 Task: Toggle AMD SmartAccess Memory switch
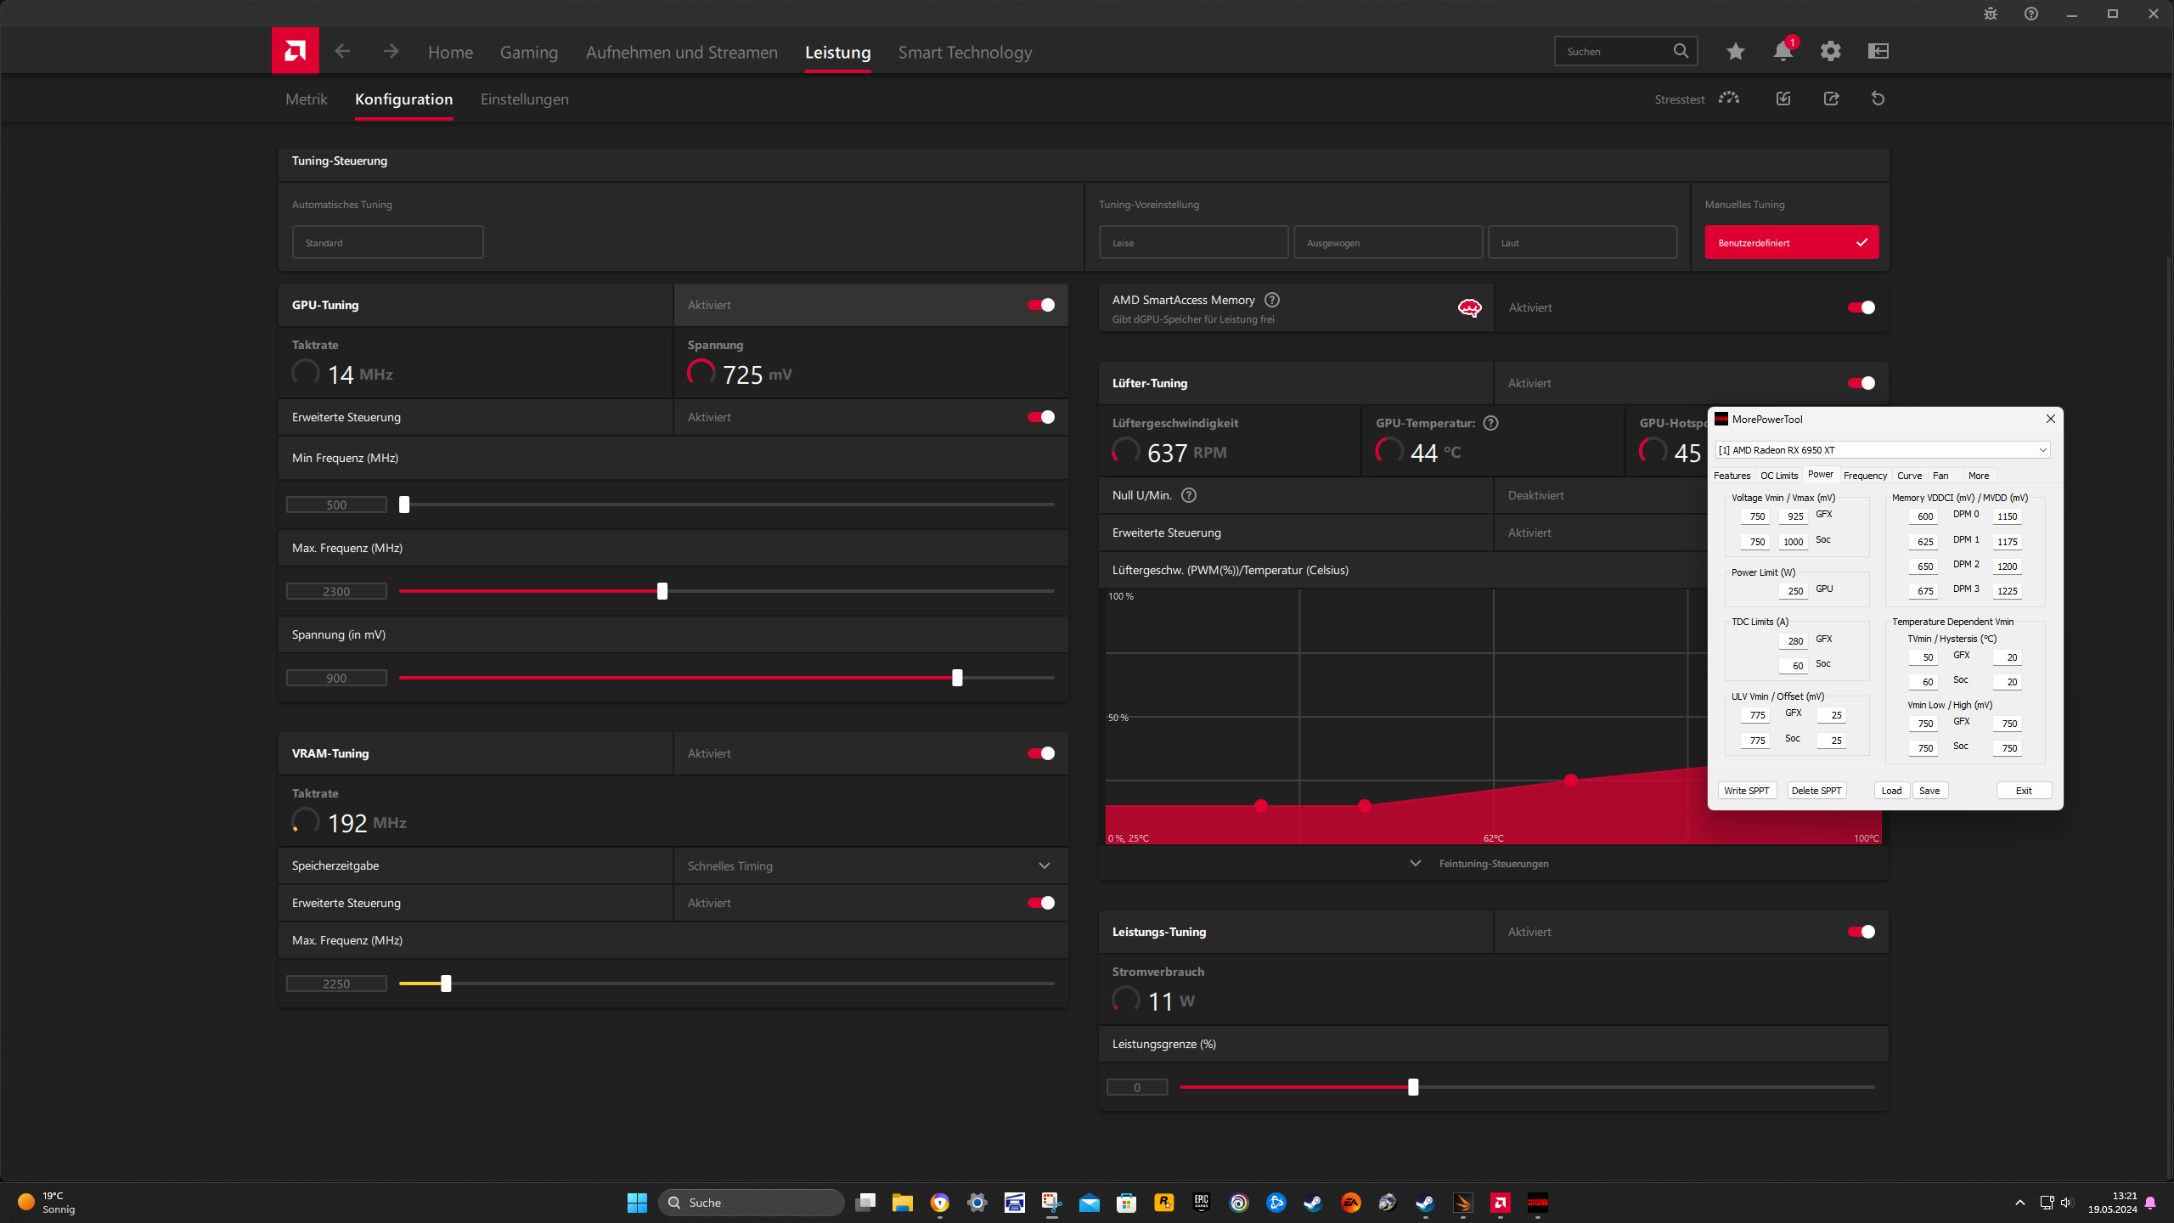click(x=1861, y=307)
